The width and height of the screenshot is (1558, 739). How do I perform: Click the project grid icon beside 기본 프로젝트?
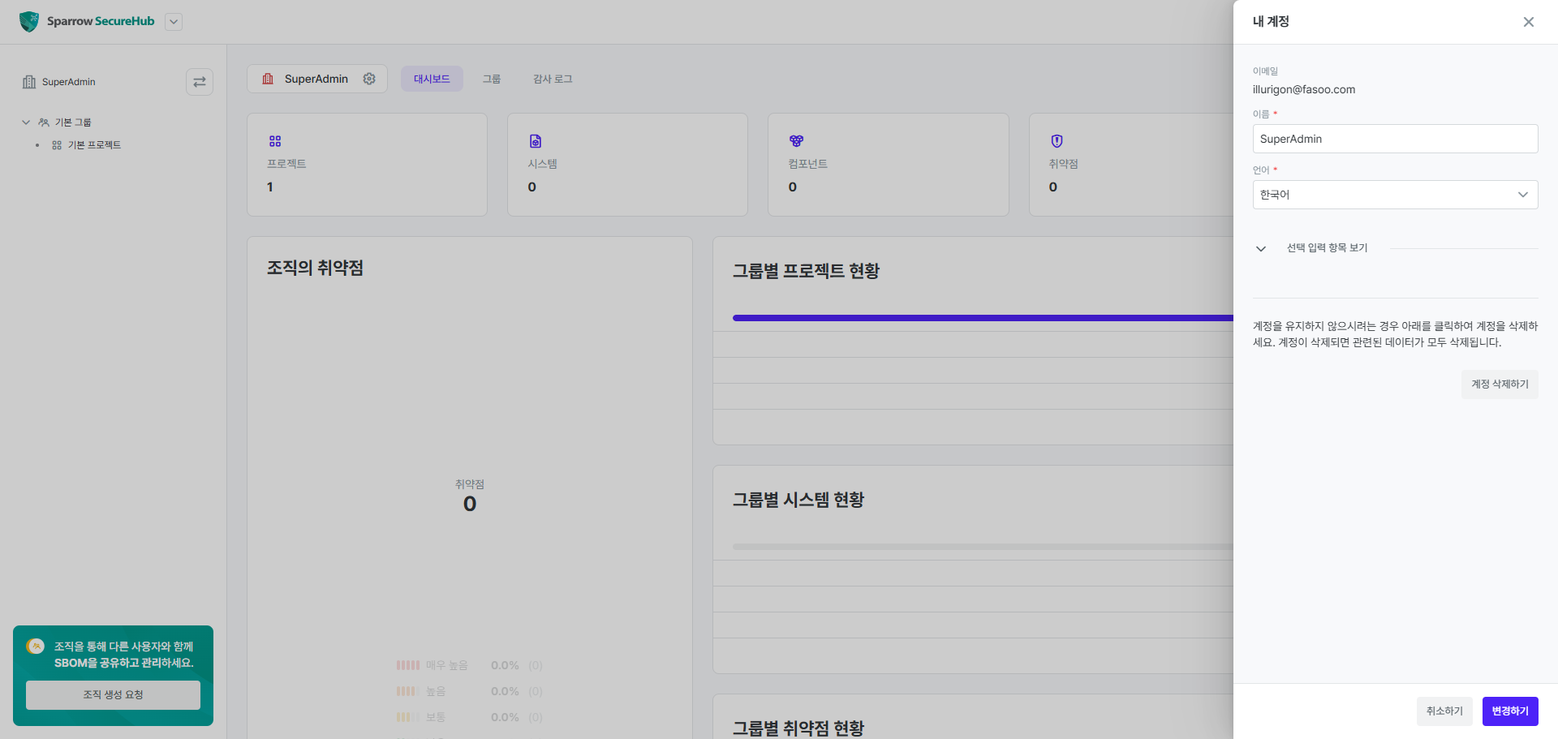57,145
